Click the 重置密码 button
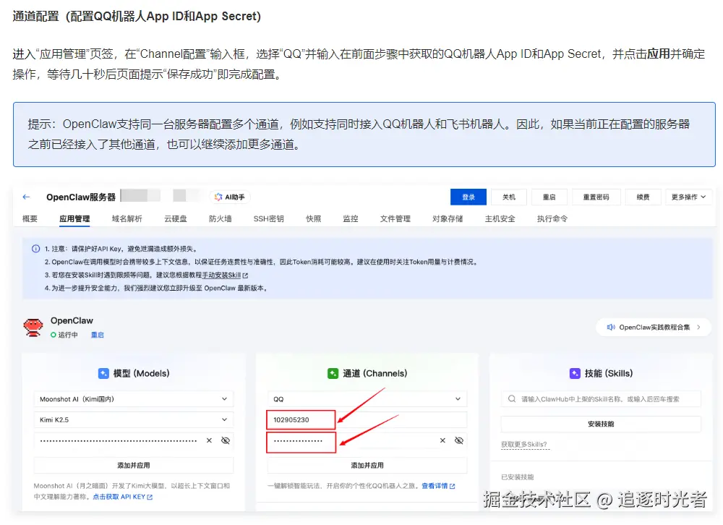This screenshot has height=525, width=723. (596, 197)
